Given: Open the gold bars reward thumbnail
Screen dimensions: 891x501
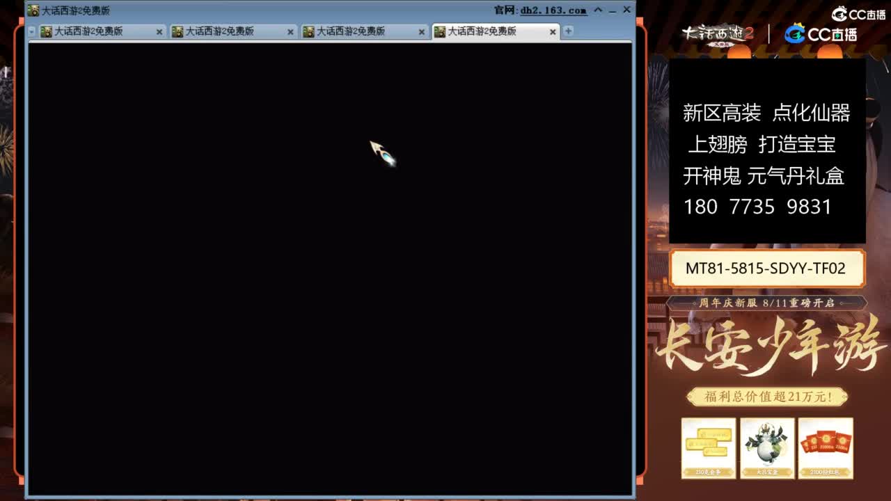Looking at the screenshot, I should (709, 448).
